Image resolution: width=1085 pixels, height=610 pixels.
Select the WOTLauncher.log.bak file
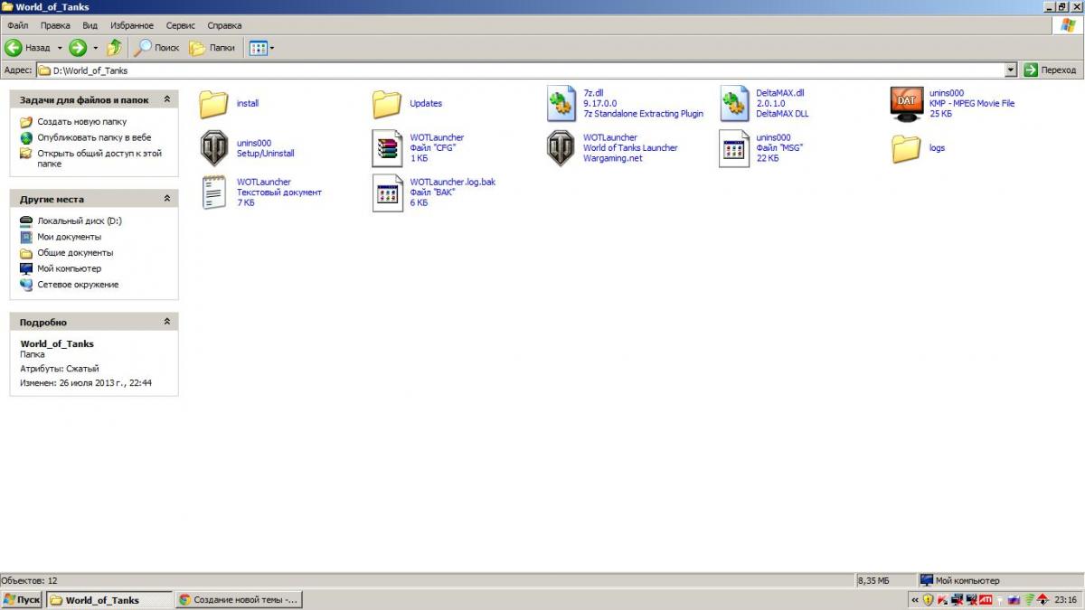pos(387,193)
